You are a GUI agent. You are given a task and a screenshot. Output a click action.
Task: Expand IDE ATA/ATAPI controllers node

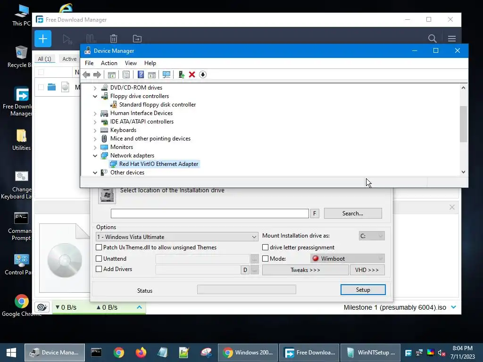(95, 122)
